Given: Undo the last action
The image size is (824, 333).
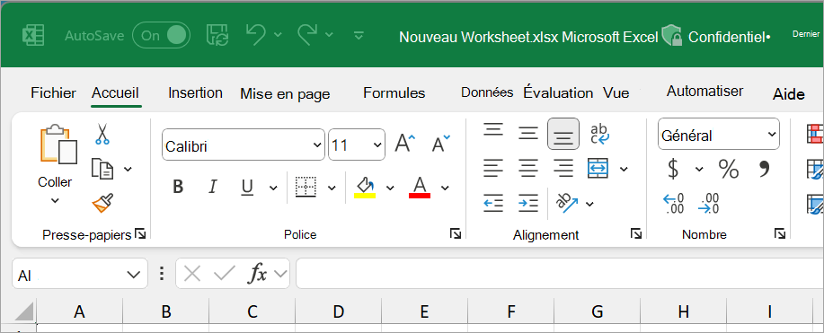Looking at the screenshot, I should [x=255, y=35].
